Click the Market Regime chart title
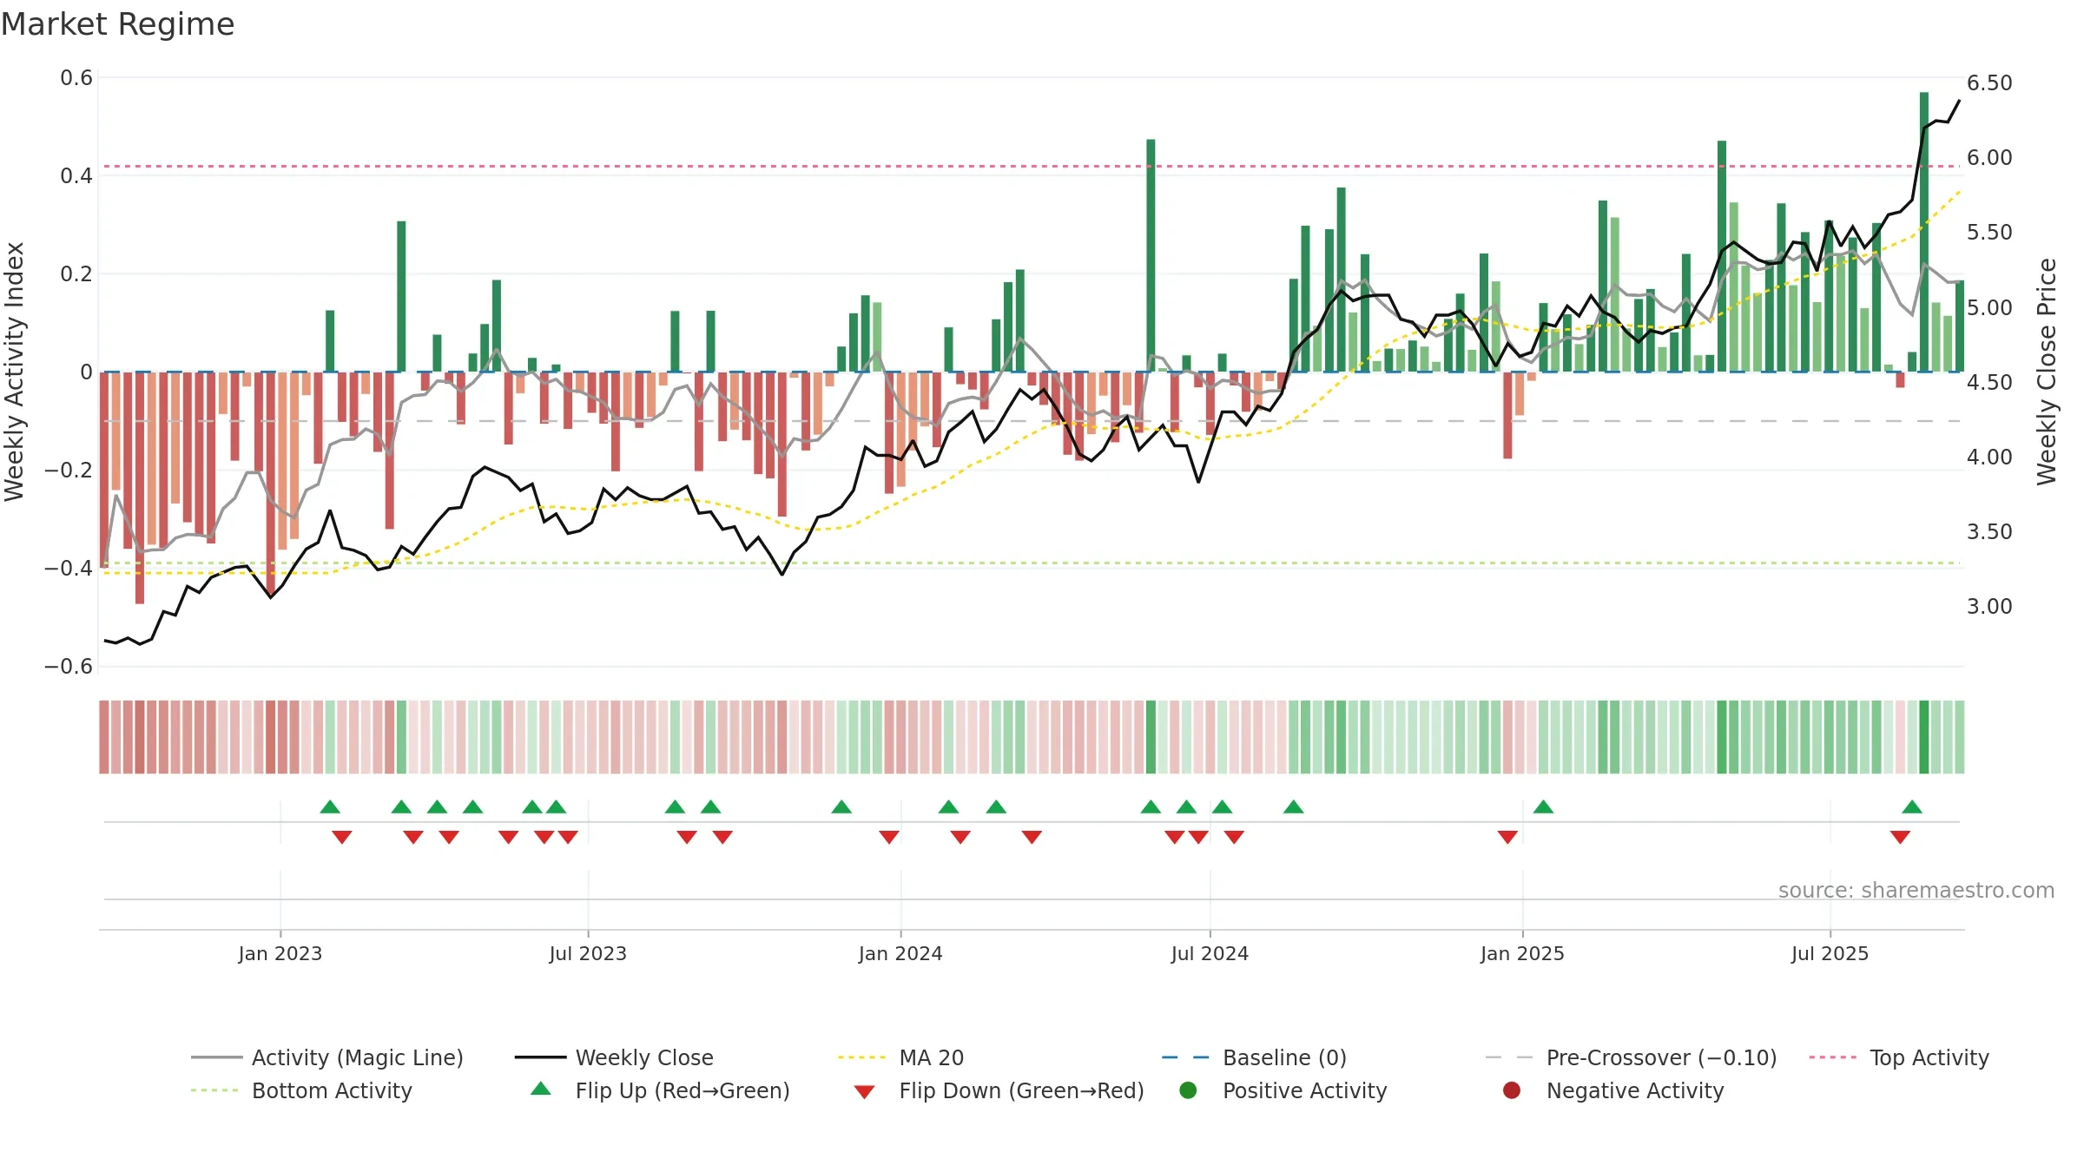This screenshot has width=2084, height=1172. (x=117, y=24)
